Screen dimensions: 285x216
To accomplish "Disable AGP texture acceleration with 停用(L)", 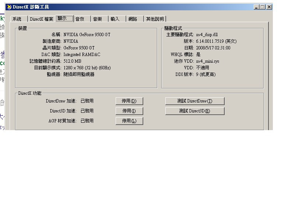I will (x=129, y=121).
